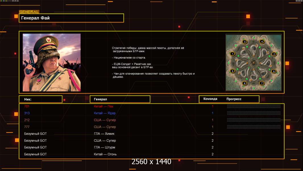Choose start position 7 marker on map
This screenshot has height=171, width=303.
coord(262,83)
